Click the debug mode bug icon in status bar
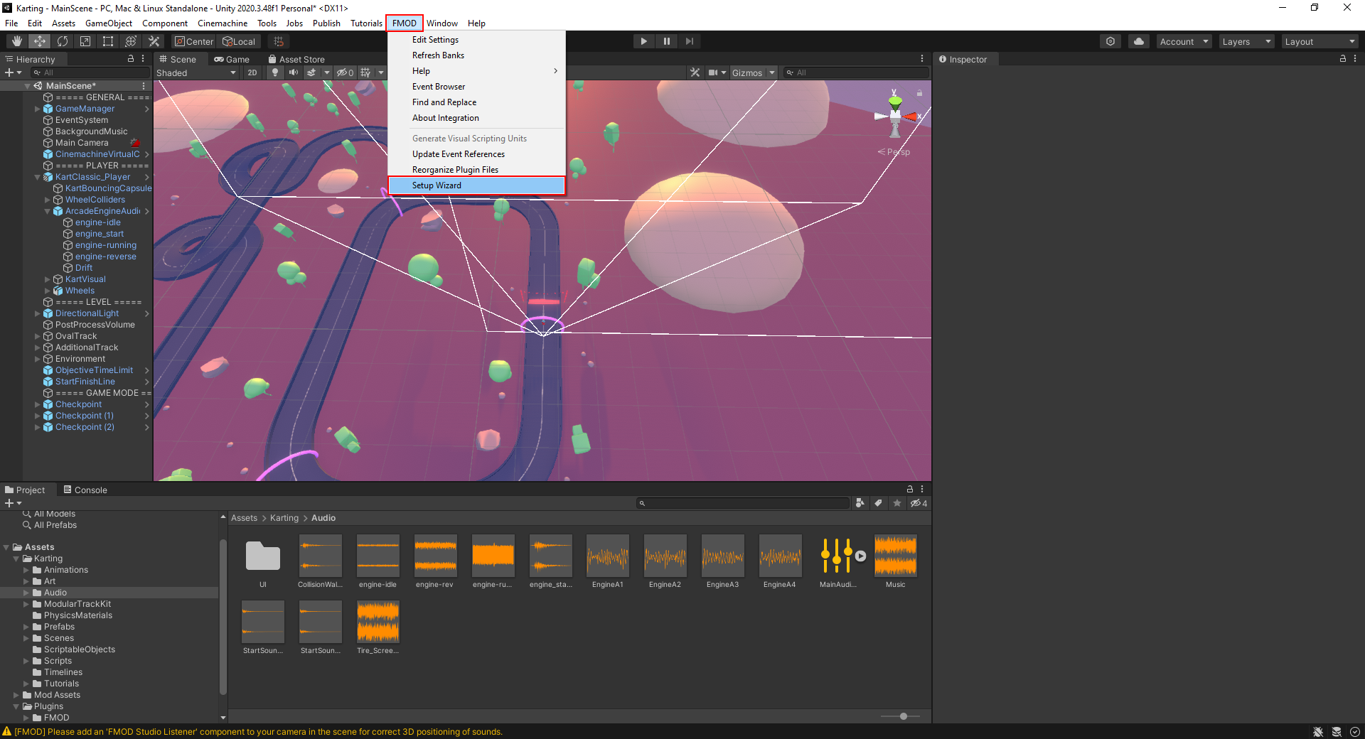Image resolution: width=1365 pixels, height=739 pixels. point(1318,732)
